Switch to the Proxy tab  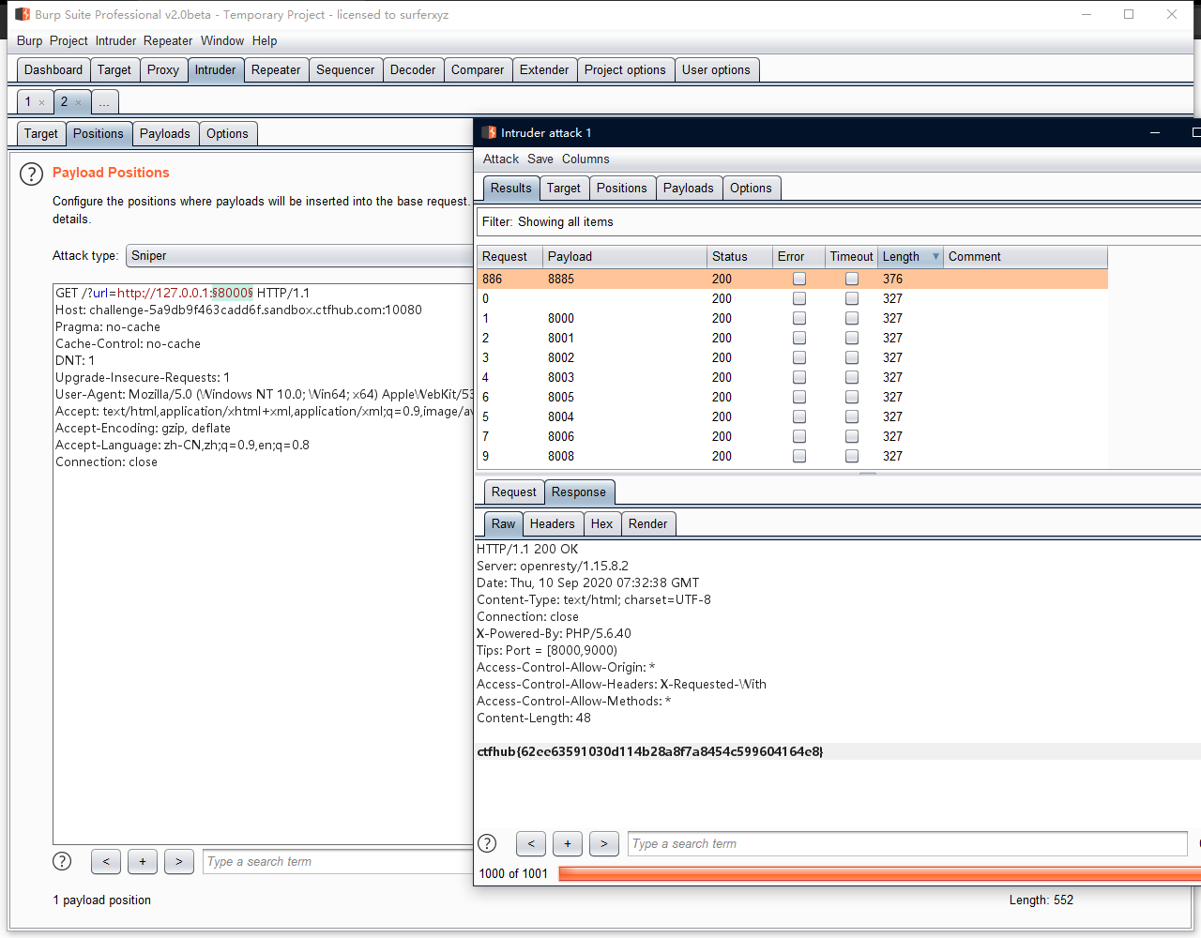[x=163, y=69]
